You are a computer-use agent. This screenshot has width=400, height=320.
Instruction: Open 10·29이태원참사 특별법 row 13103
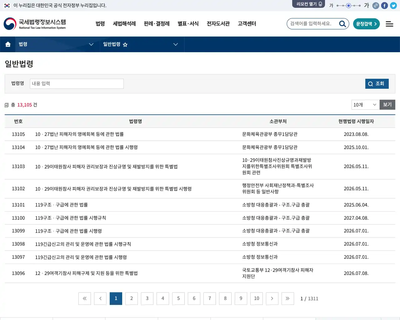pyautogui.click(x=106, y=167)
